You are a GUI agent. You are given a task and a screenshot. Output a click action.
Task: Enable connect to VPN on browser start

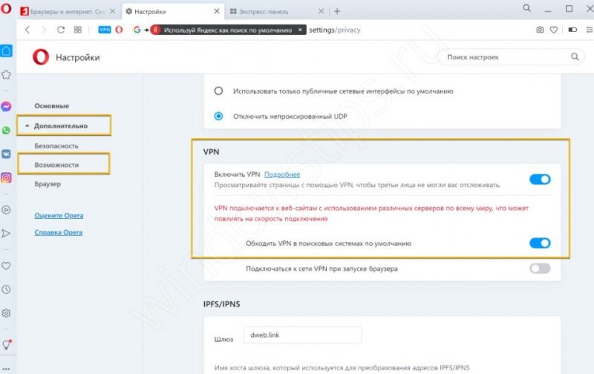[540, 269]
